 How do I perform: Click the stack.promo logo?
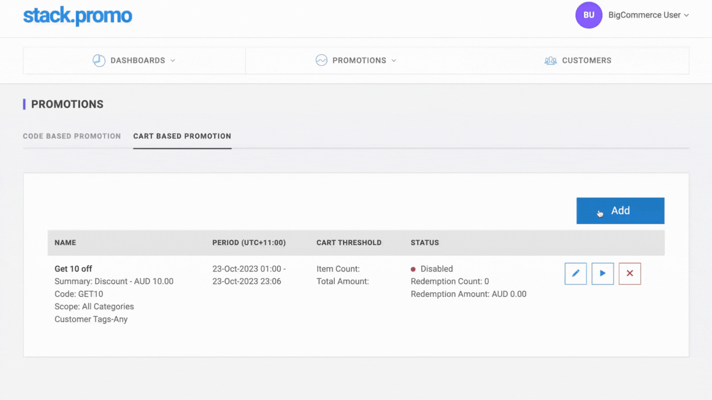coord(78,16)
